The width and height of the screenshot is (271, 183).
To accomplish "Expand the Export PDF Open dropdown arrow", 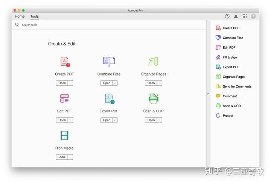I will point(115,120).
